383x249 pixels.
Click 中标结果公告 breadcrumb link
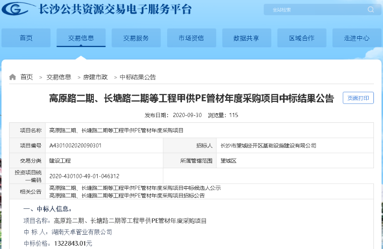137,77
